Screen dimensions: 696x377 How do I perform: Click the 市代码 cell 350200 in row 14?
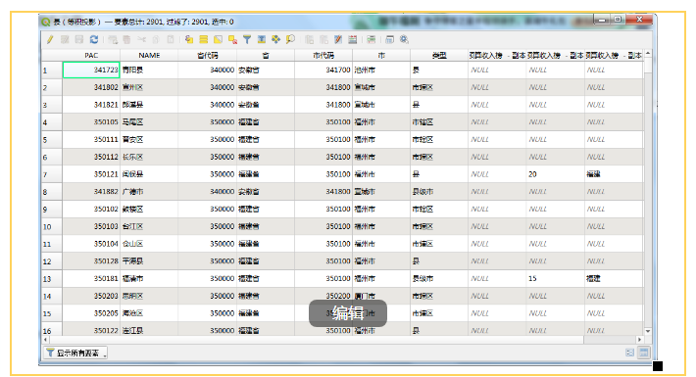[x=323, y=296]
